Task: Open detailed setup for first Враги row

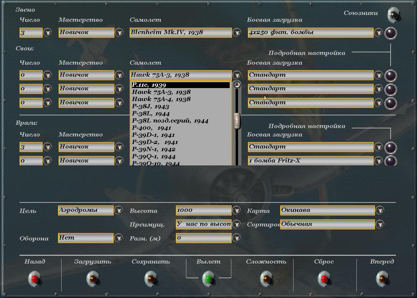Action: point(391,148)
